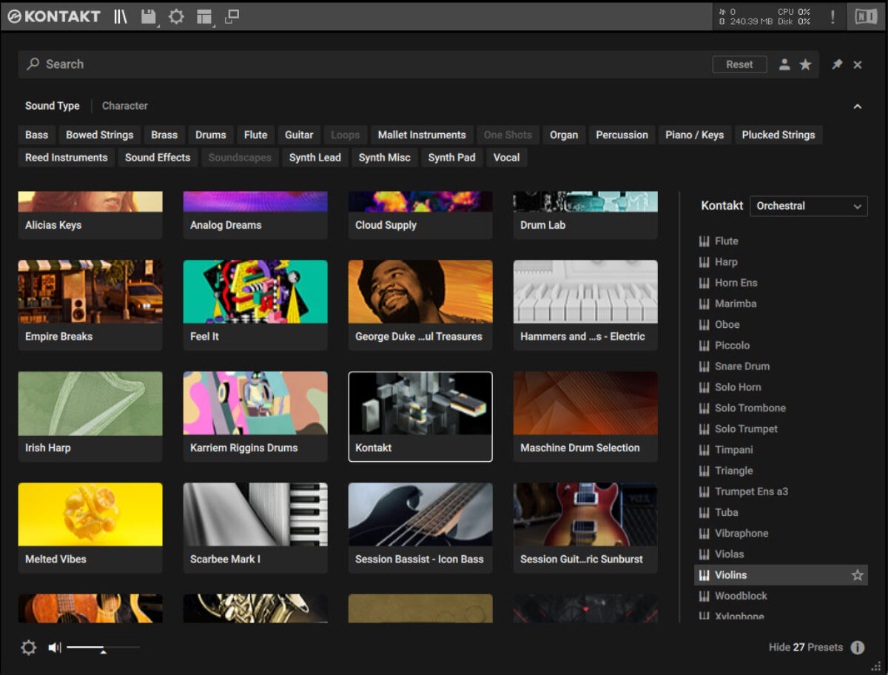888x675 pixels.
Task: Toggle the Bowed Strings tag filter
Action: (100, 135)
